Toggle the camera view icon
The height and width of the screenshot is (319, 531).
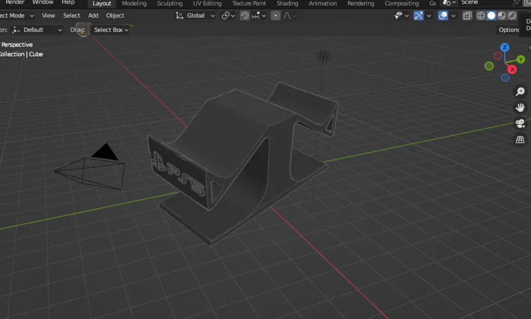tap(520, 123)
